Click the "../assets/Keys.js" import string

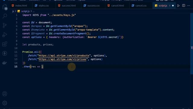coord(62,15)
